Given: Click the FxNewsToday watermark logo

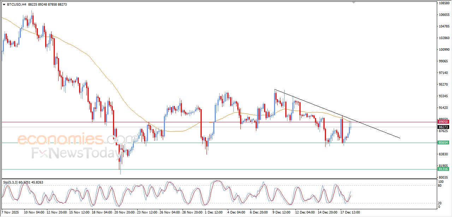Looking at the screenshot, I should (76, 153).
